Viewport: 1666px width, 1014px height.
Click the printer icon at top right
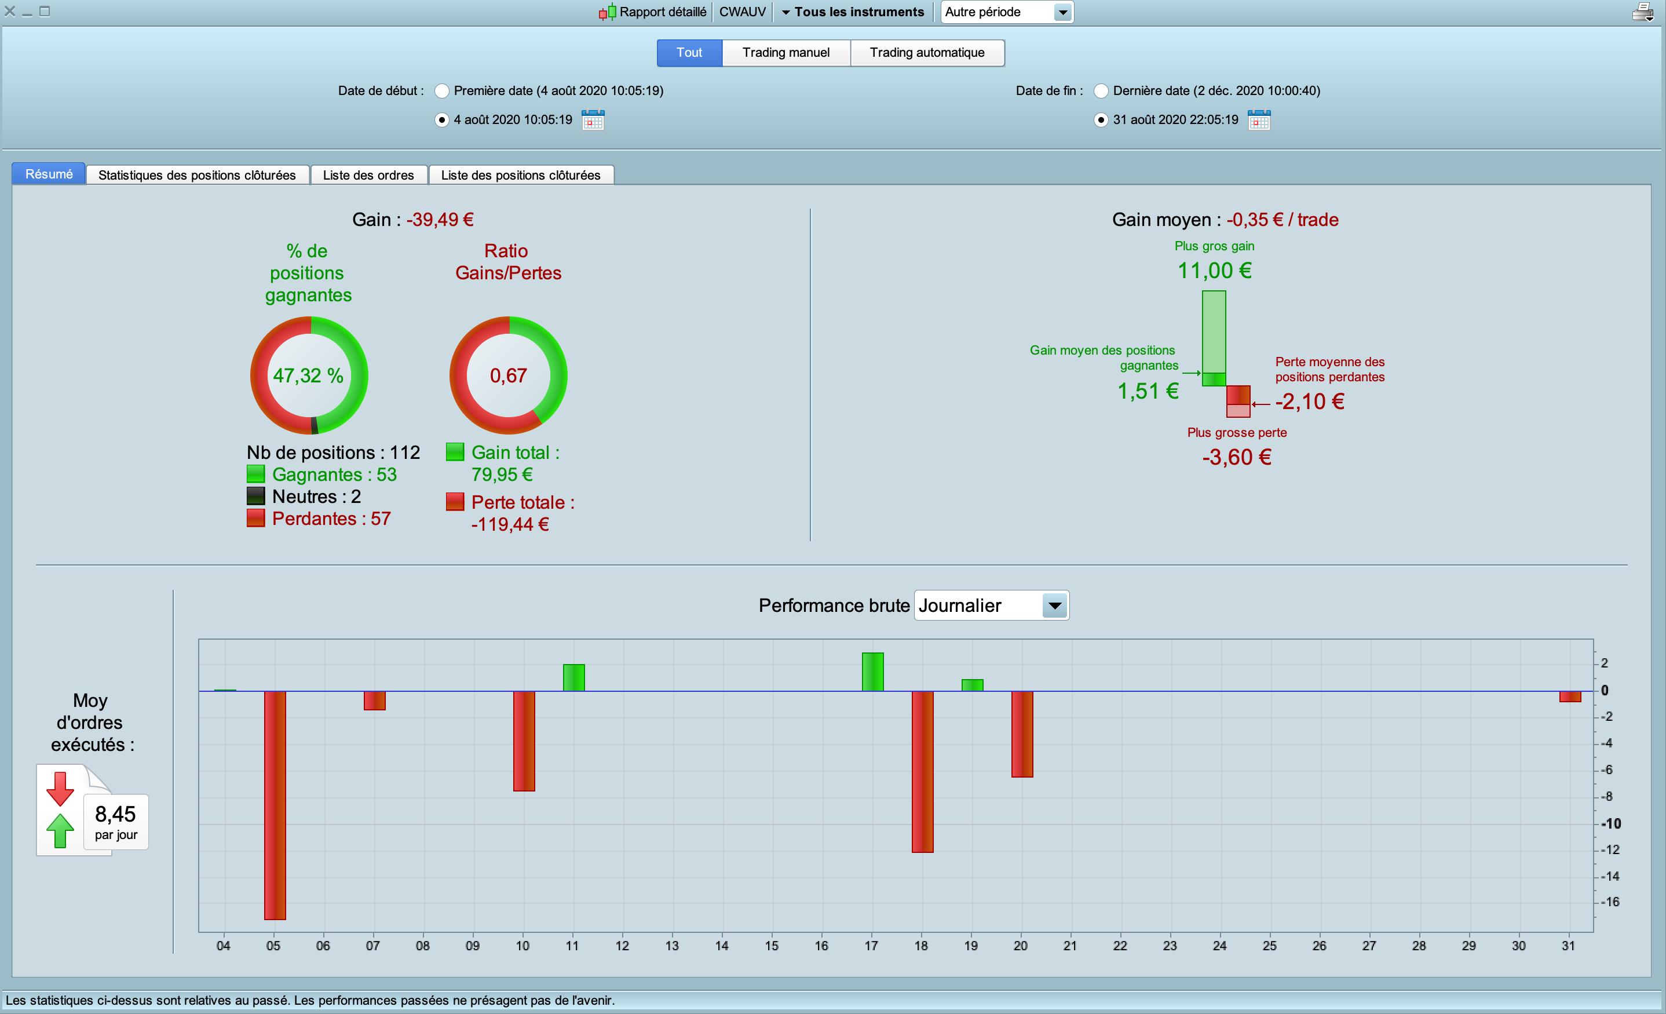[x=1642, y=12]
